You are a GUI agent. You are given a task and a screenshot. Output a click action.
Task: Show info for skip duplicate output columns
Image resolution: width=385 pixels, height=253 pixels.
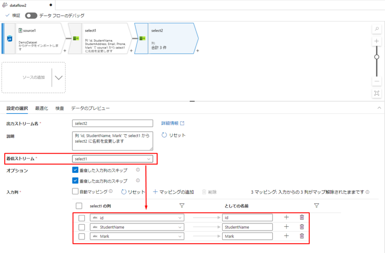pyautogui.click(x=138, y=180)
